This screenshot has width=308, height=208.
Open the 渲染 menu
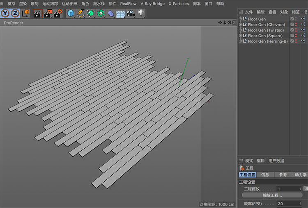pyautogui.click(x=23, y=4)
